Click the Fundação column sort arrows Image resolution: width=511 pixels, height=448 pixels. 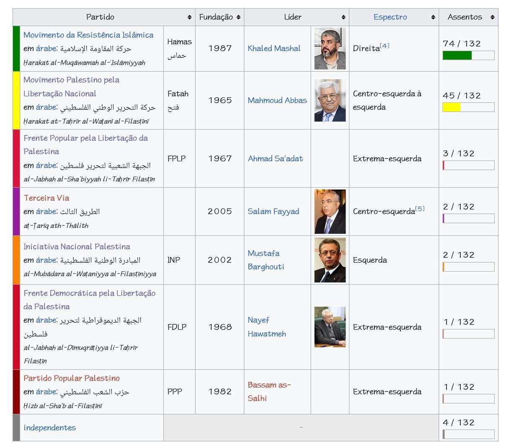click(x=238, y=17)
